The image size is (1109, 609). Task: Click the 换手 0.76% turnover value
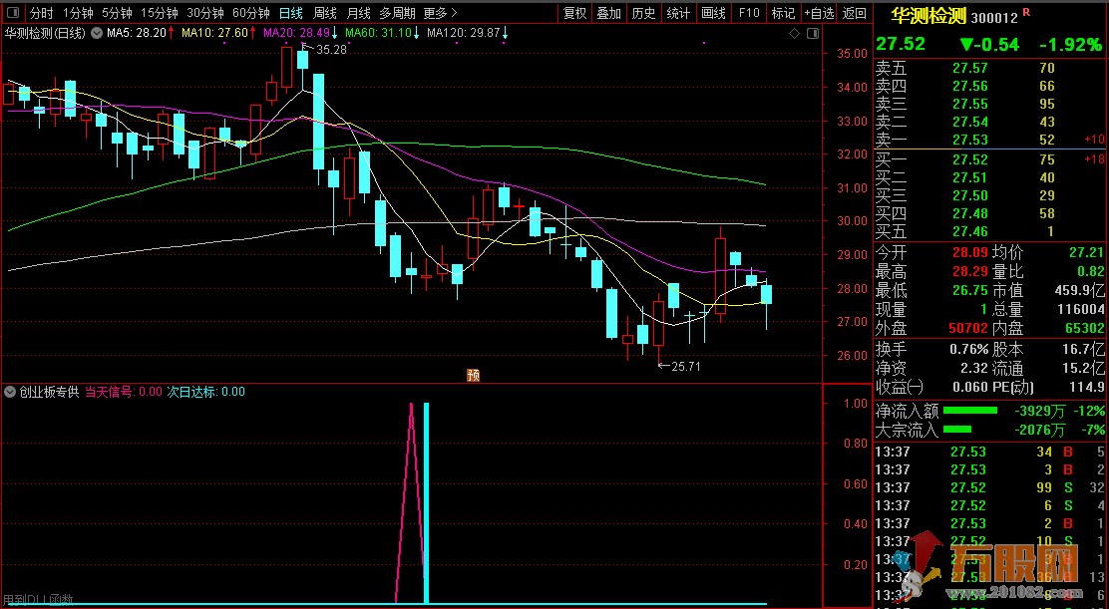pos(970,349)
